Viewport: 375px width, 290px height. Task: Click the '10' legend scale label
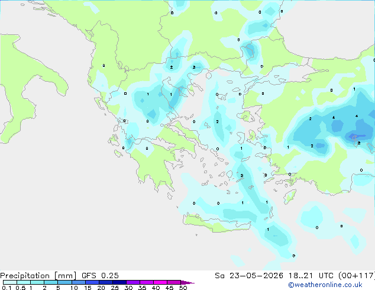pos(74,288)
